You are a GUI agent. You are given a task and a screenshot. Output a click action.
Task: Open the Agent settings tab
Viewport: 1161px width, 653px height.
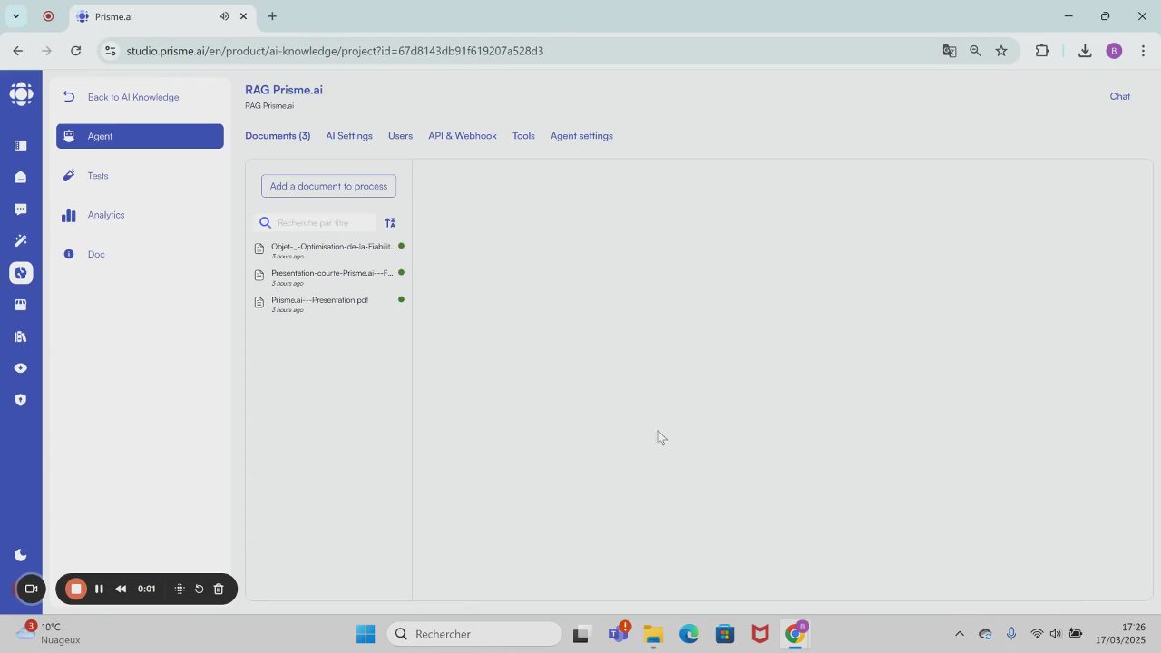(581, 136)
